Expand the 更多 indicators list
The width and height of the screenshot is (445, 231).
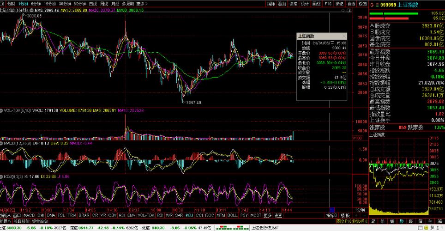(268, 216)
